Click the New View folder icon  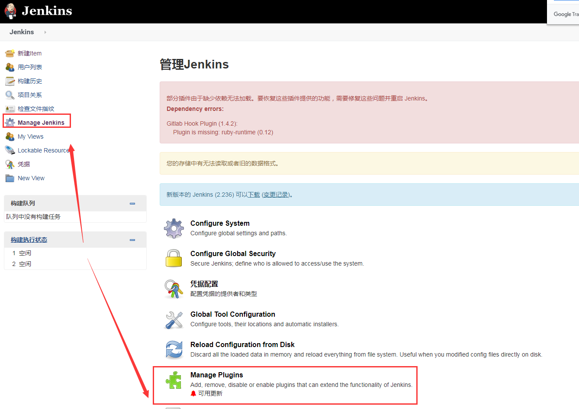10,178
